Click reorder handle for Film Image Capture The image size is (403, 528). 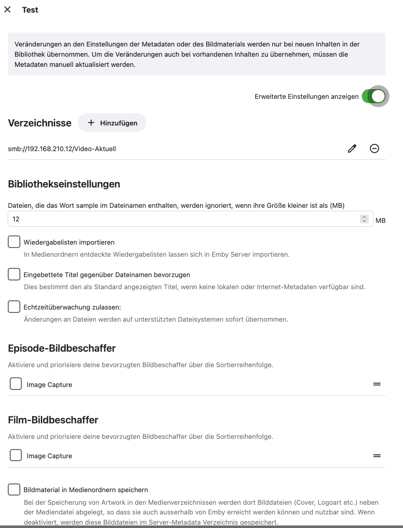click(377, 456)
